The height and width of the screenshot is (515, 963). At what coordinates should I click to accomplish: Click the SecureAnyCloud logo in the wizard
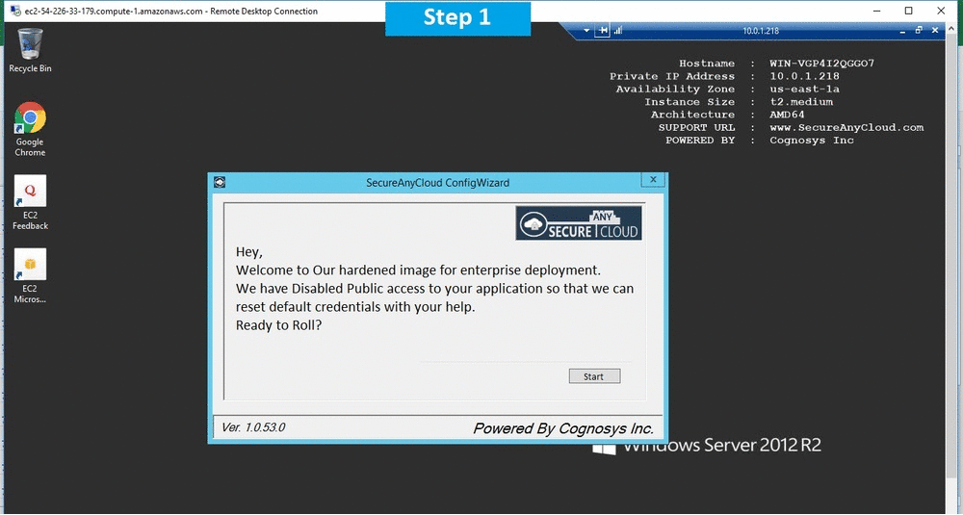pos(579,223)
